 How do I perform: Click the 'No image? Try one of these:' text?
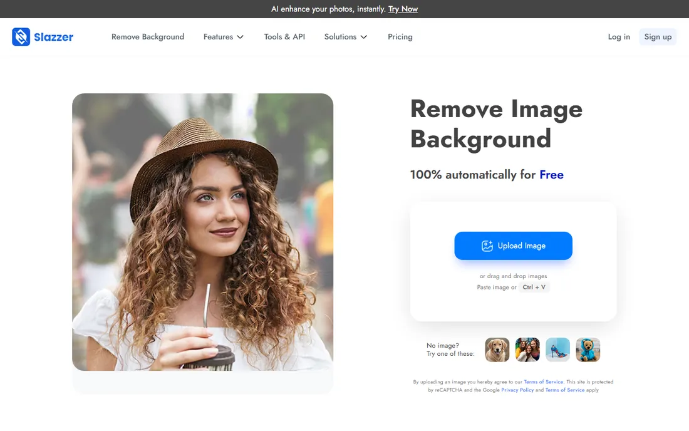450,350
